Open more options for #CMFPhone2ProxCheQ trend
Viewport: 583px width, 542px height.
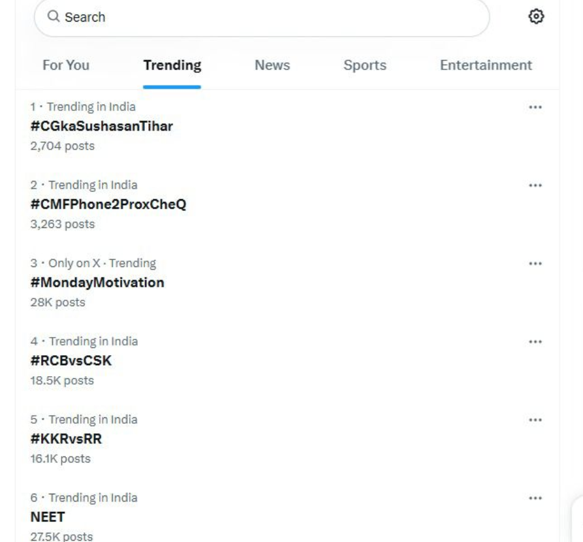[536, 185]
